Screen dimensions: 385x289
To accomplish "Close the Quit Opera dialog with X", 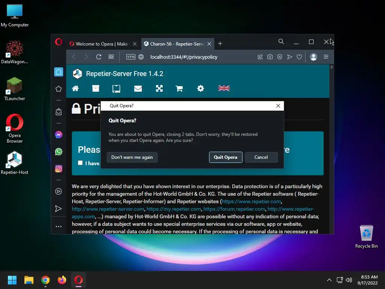I will (x=278, y=106).
